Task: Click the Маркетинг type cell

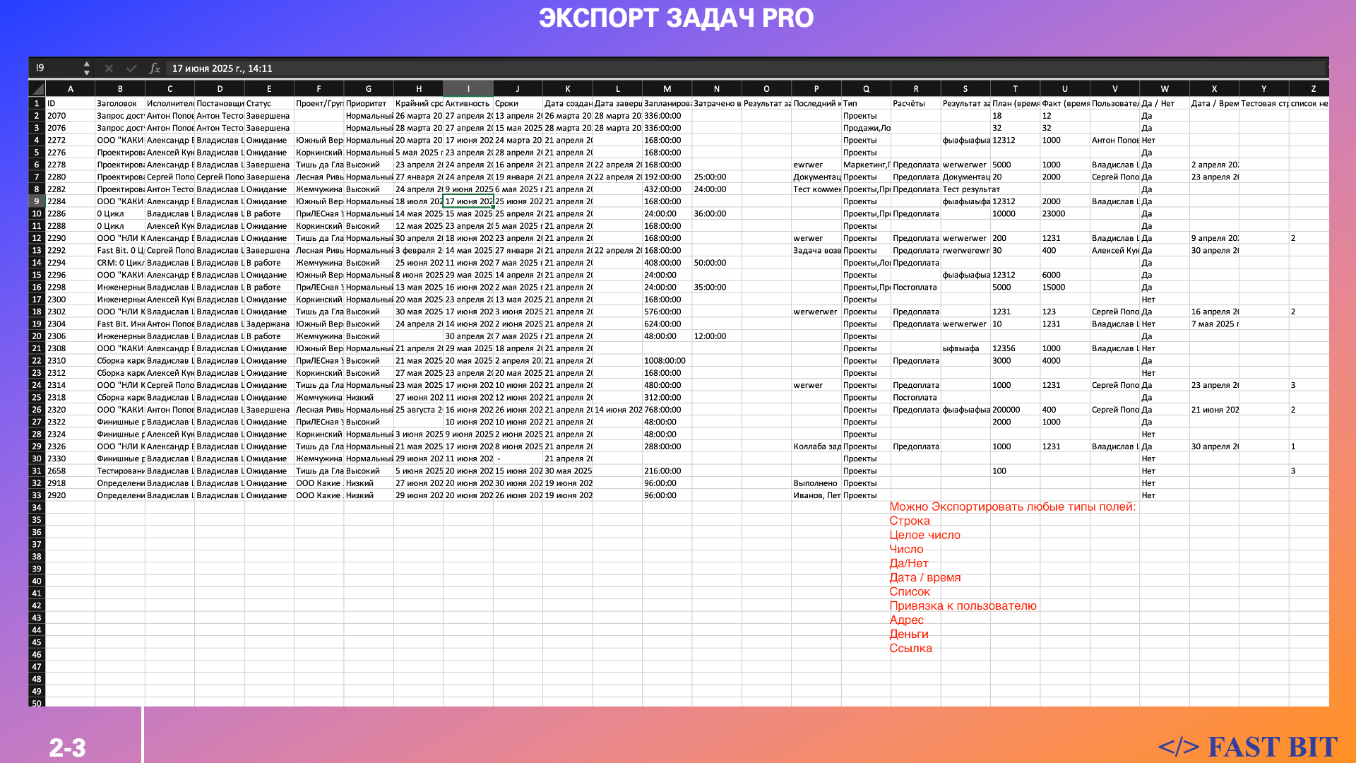Action: click(866, 165)
